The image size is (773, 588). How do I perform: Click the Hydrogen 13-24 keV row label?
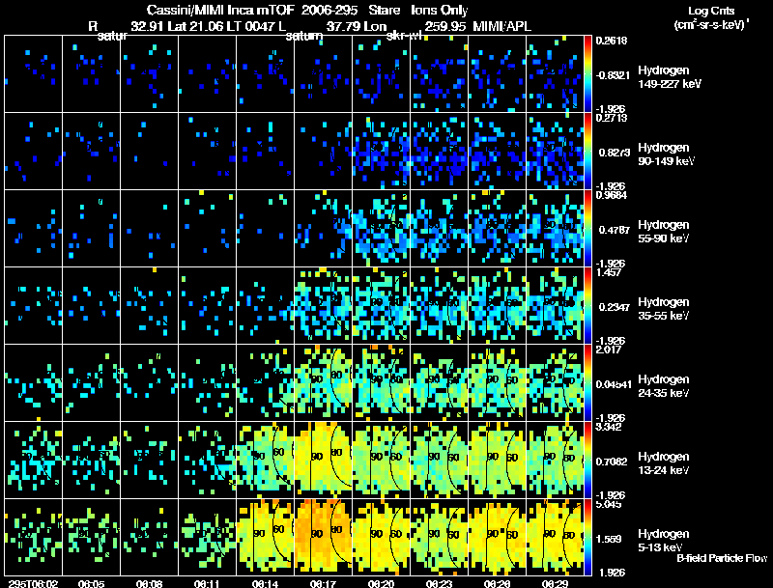click(x=664, y=463)
